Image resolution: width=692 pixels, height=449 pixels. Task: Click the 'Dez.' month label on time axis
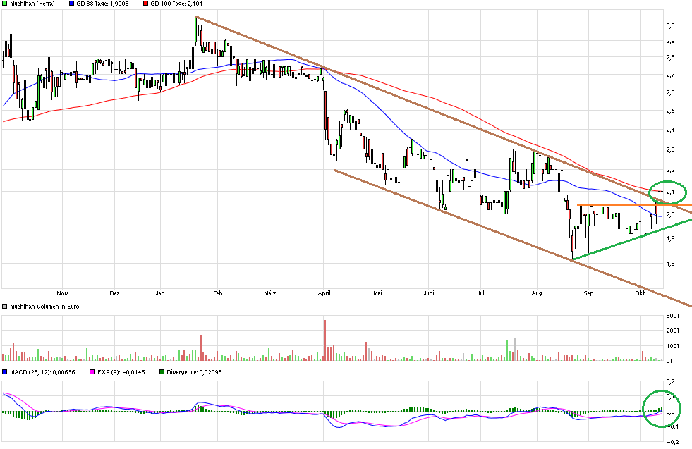[x=115, y=293]
